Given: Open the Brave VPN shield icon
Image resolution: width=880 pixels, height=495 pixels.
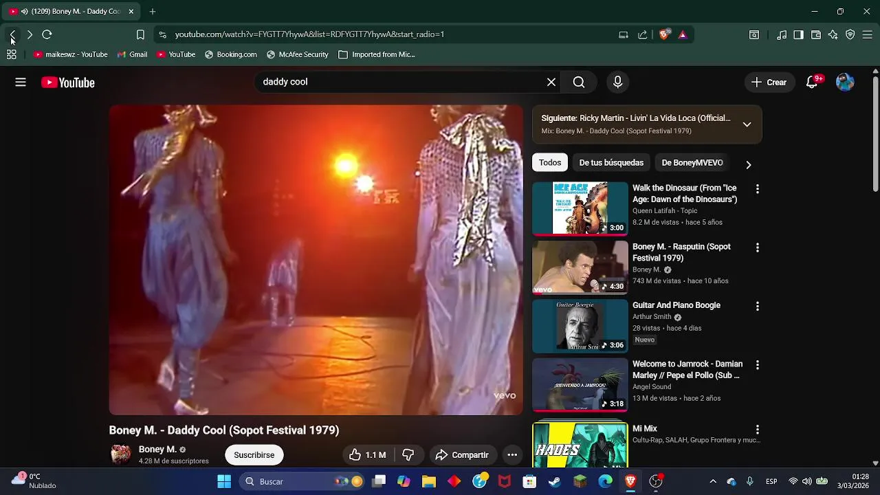Looking at the screenshot, I should click(x=850, y=34).
